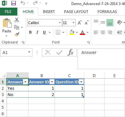Click the Save floppy disk icon
Viewport: 125px width, 117px height.
tap(14, 3)
